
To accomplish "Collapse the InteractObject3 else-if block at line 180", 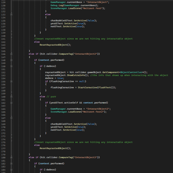I will 11,157.
